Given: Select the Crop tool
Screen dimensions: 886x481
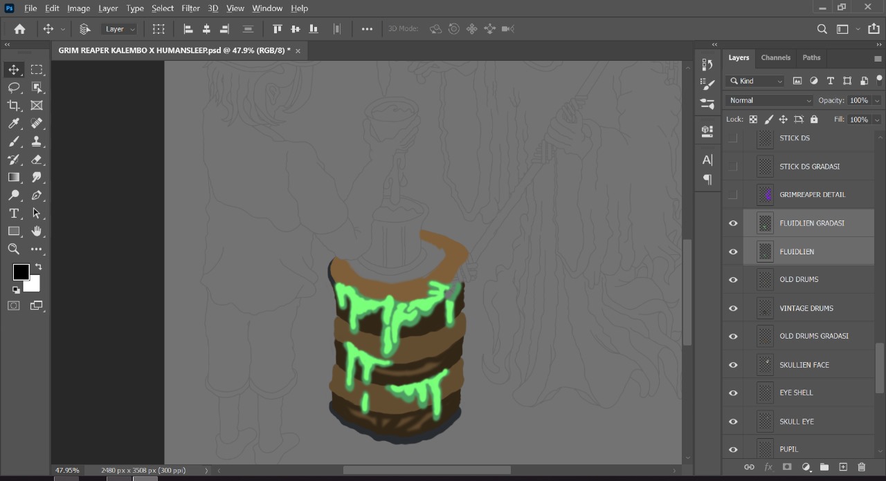Looking at the screenshot, I should 14,105.
